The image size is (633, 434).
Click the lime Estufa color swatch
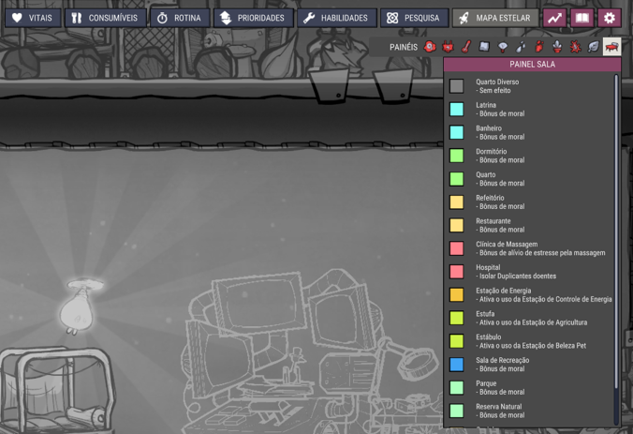pos(457,318)
